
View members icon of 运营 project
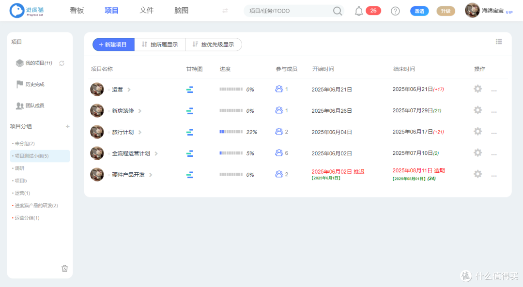(279, 89)
